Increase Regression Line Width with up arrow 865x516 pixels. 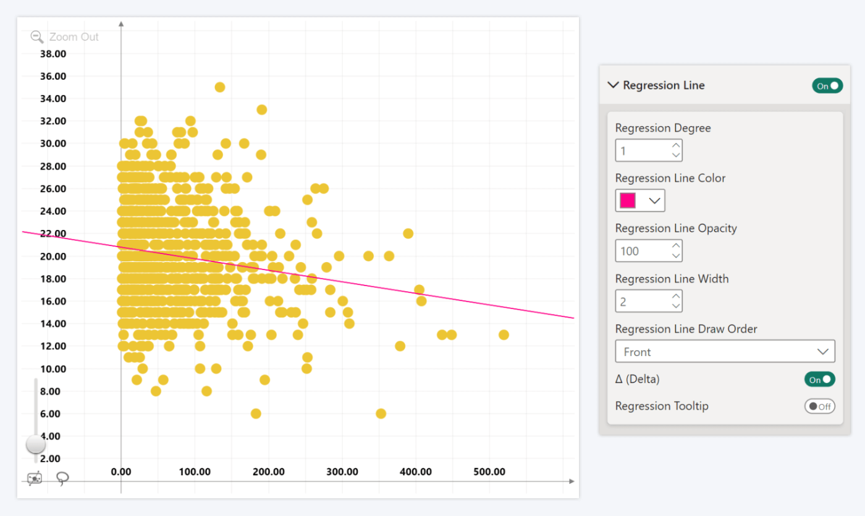676,297
